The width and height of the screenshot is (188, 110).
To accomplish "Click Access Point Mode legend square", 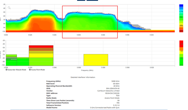I will 30,70.
